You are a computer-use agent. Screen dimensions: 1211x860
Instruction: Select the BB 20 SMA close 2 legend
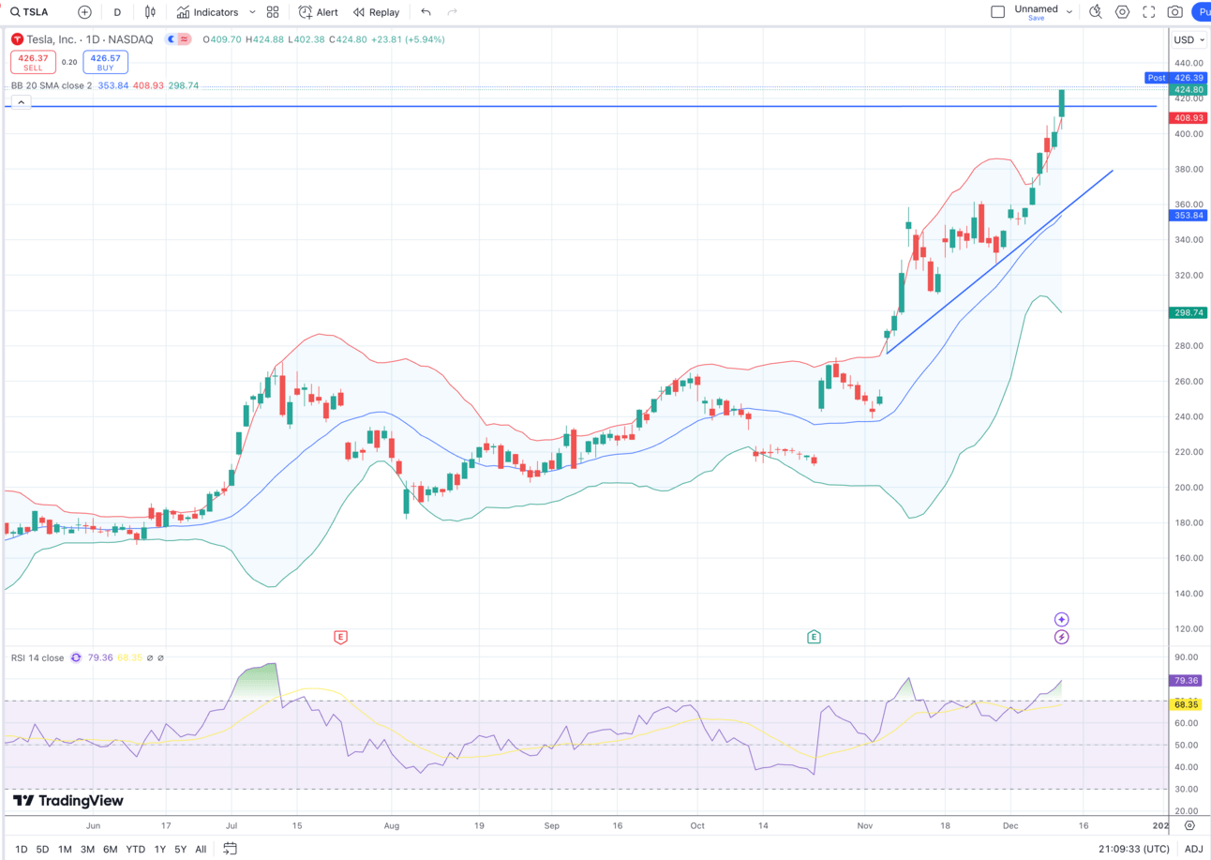click(x=52, y=85)
